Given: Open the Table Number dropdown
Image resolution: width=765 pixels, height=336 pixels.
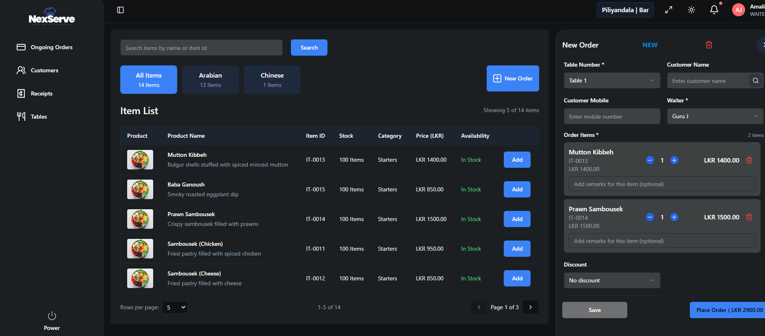Looking at the screenshot, I should pyautogui.click(x=611, y=81).
